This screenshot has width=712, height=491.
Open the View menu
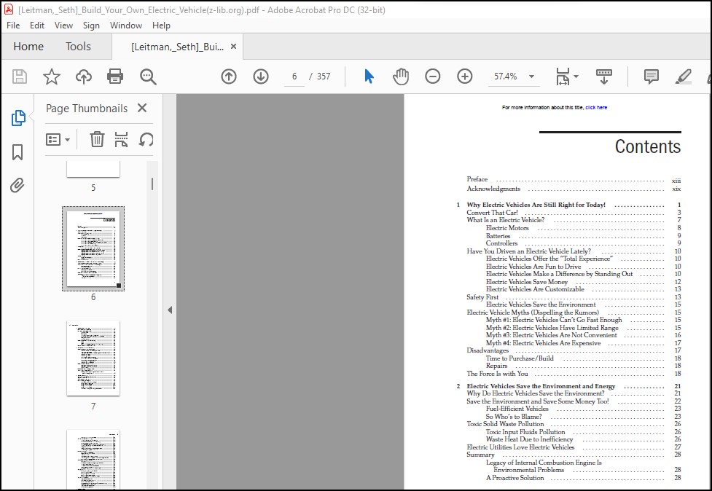pos(63,25)
